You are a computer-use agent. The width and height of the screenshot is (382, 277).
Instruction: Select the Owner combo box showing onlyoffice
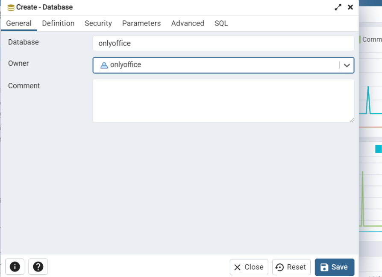point(223,65)
